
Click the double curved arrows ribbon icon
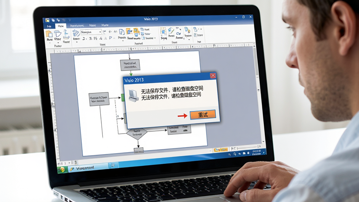(x=115, y=32)
